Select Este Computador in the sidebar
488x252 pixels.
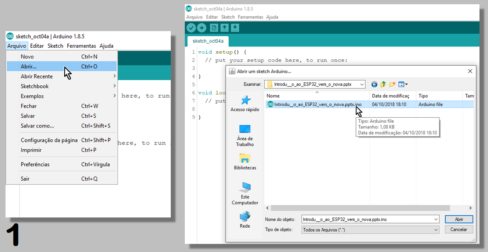point(245,193)
